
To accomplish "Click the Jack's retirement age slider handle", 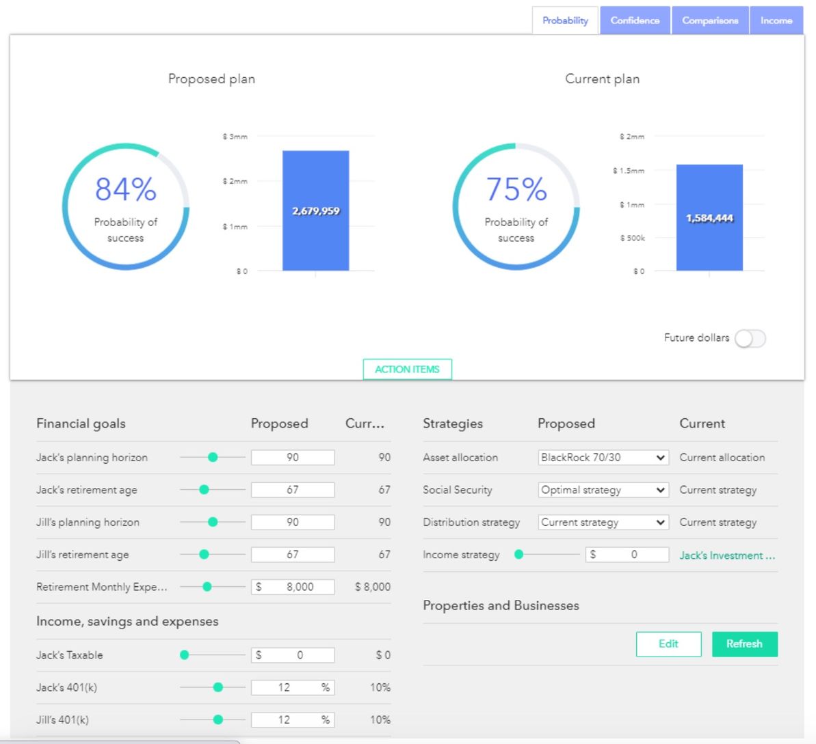I will point(204,490).
